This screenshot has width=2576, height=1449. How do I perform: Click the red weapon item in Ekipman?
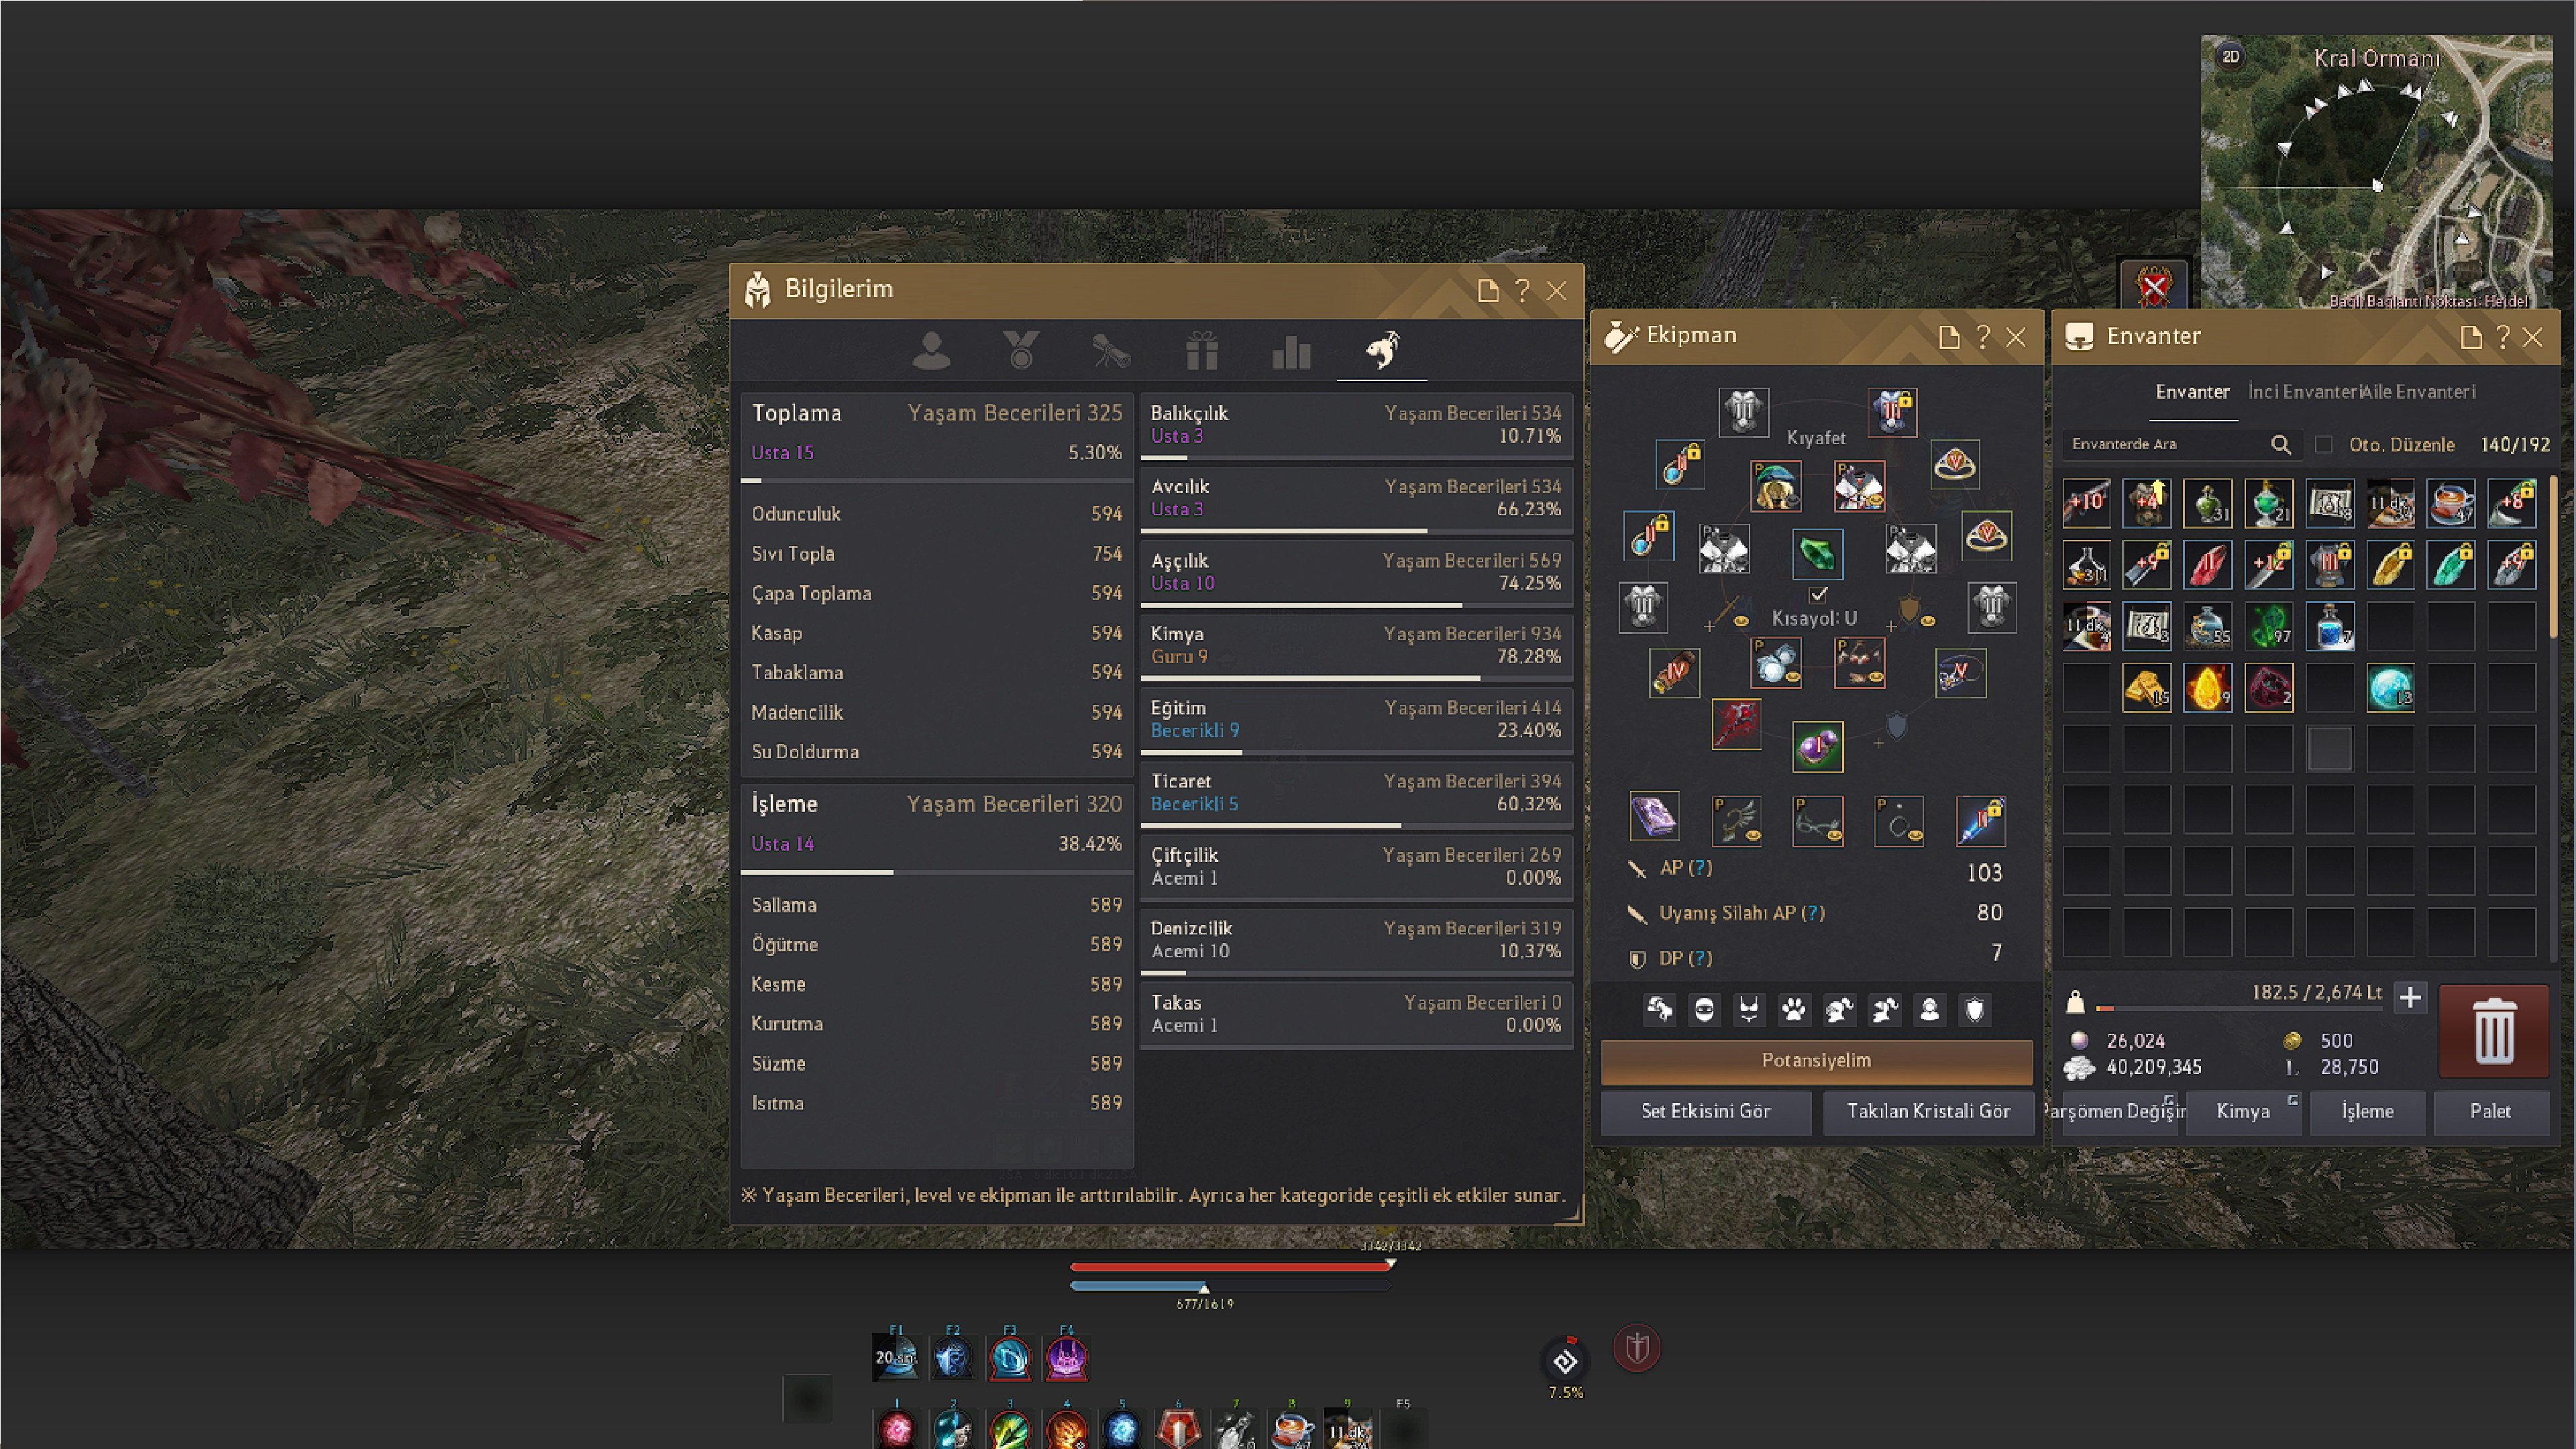coord(1736,724)
